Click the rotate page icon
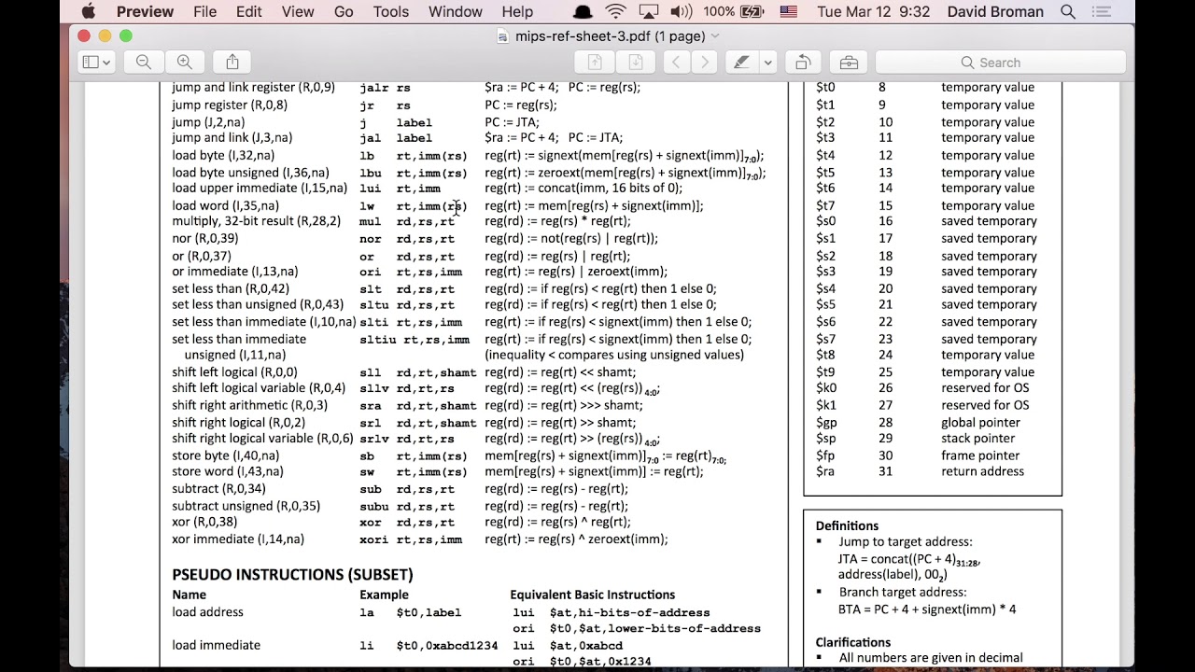The width and height of the screenshot is (1195, 672). click(x=802, y=63)
